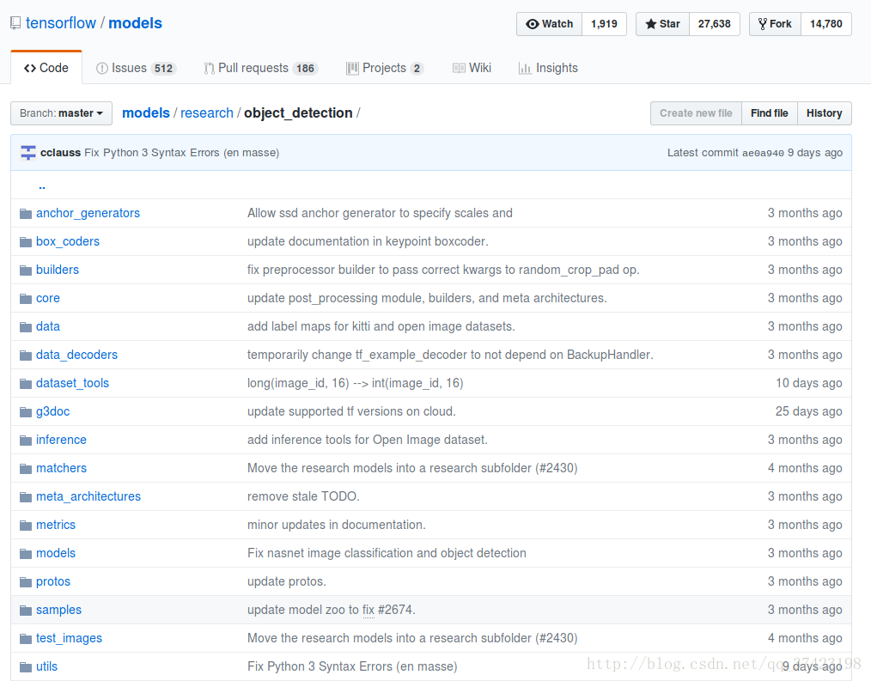Open the inference folder link
This screenshot has width=871, height=681.
61,440
